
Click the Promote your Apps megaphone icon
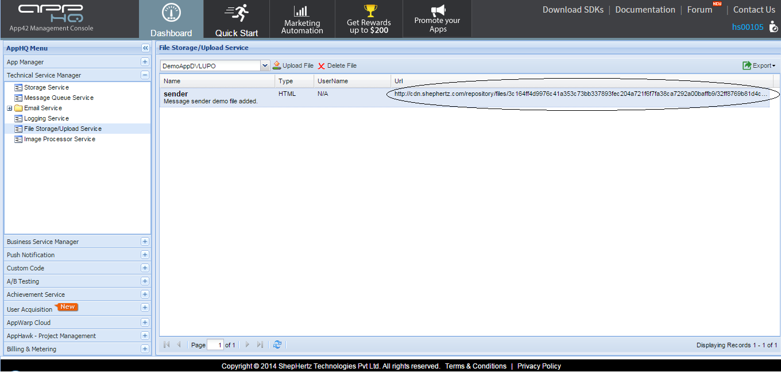pyautogui.click(x=438, y=10)
